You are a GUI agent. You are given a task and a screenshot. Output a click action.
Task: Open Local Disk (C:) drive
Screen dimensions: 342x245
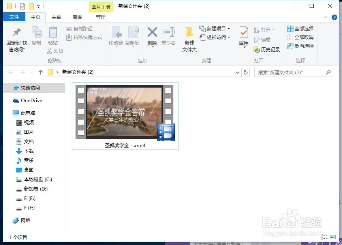pos(34,180)
